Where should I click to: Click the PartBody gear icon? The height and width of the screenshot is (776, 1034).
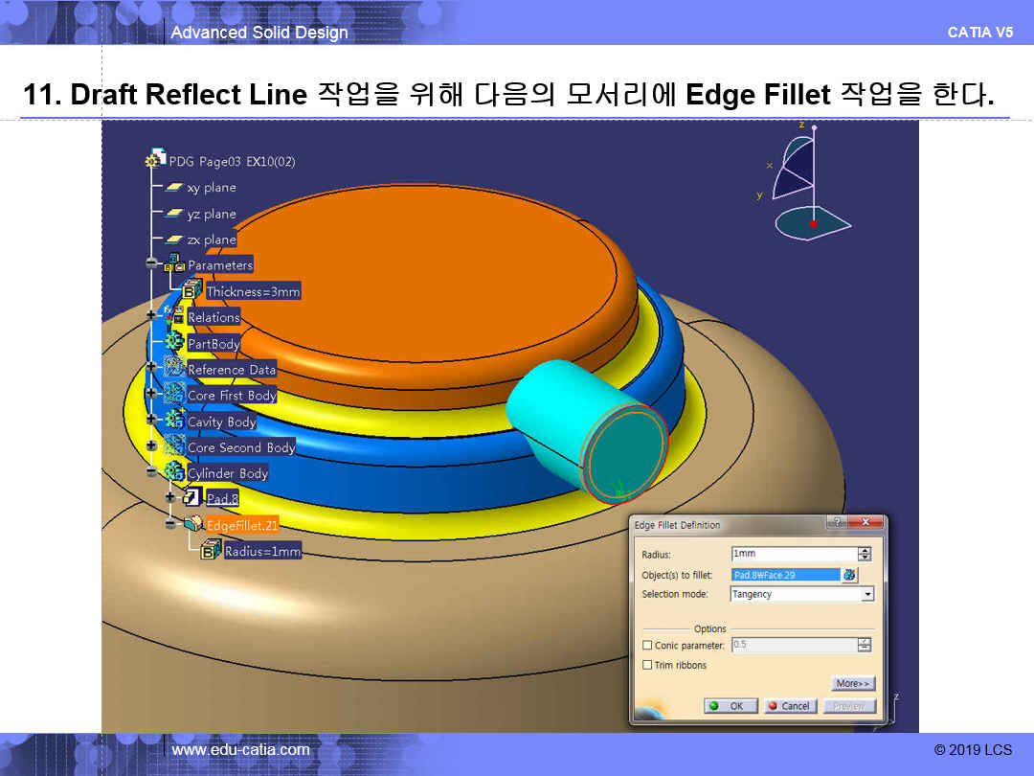click(174, 343)
